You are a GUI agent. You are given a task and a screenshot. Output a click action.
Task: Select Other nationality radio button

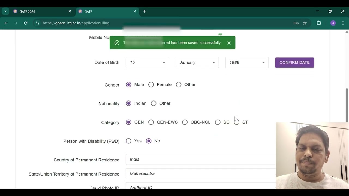[154, 103]
